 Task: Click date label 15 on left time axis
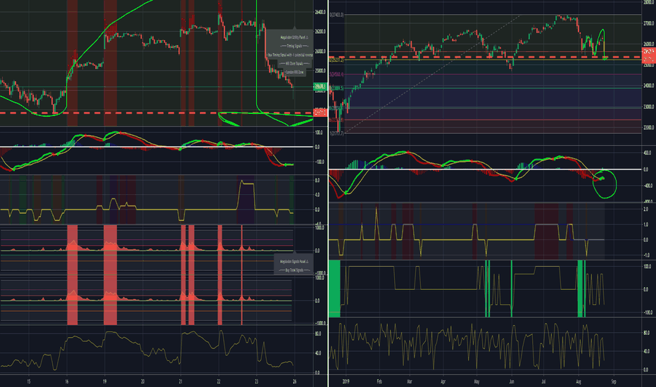pyautogui.click(x=28, y=381)
